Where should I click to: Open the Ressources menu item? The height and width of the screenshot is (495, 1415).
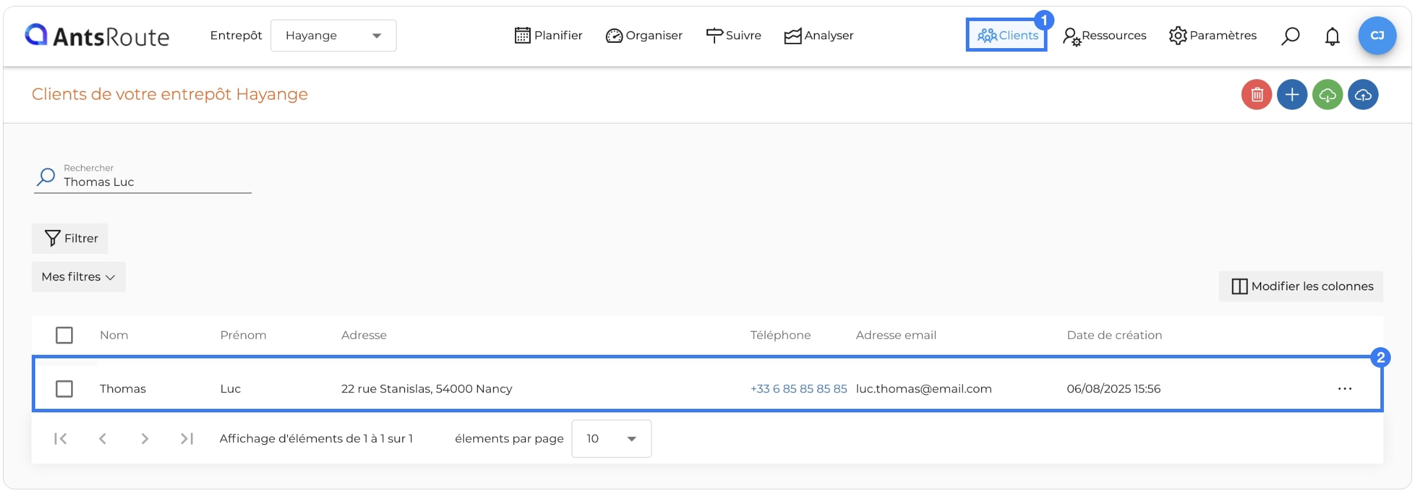coord(1104,36)
